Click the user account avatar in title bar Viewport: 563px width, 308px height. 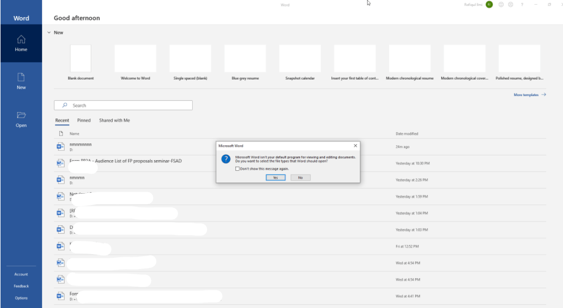tap(489, 5)
